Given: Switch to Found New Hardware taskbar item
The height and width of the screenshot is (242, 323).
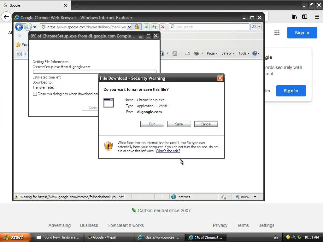Looking at the screenshot, I should pyautogui.click(x=58, y=237).
